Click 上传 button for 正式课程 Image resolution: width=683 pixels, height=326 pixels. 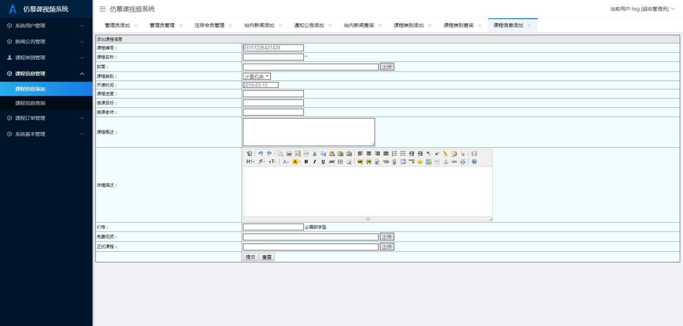tap(387, 246)
